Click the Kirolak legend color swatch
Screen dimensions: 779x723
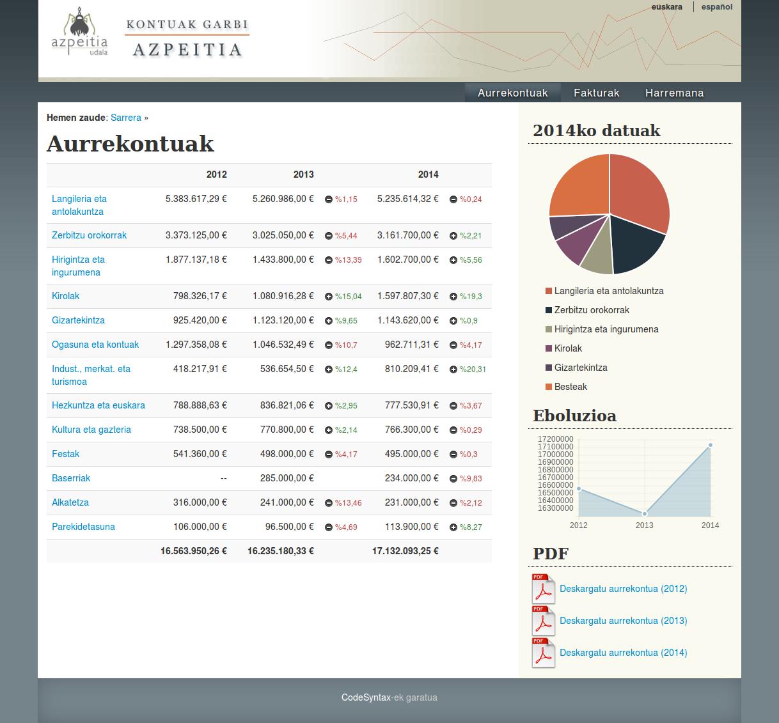[x=548, y=348]
